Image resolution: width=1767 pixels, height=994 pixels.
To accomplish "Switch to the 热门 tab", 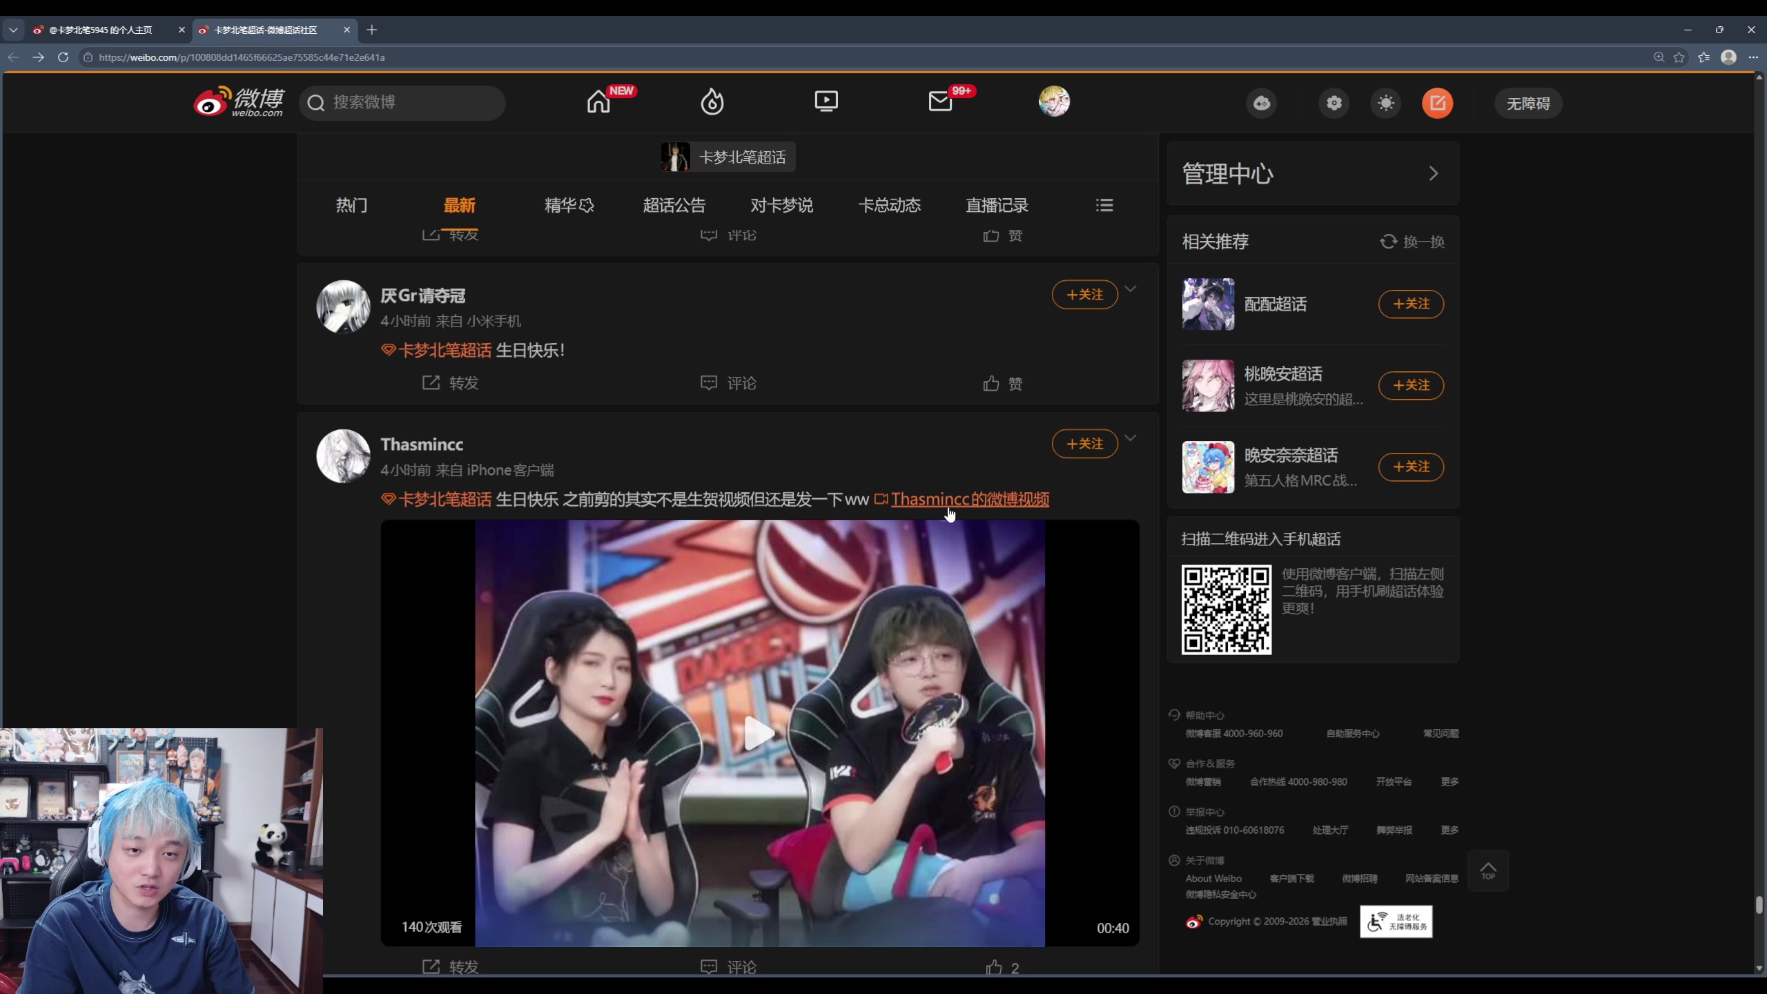I will 351,205.
